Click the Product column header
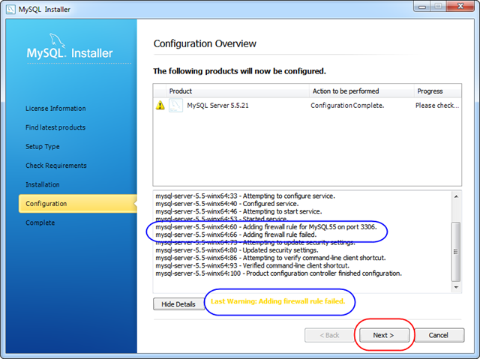This screenshot has height=359, width=480. (238, 91)
